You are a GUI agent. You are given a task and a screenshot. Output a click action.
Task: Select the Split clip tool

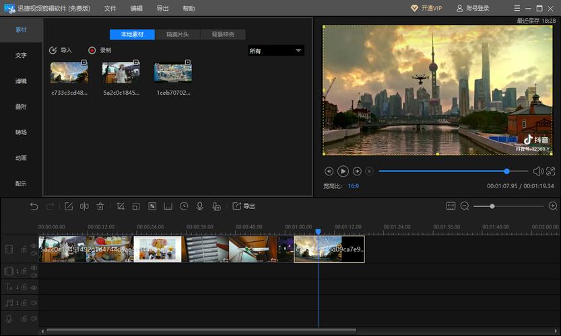85,206
